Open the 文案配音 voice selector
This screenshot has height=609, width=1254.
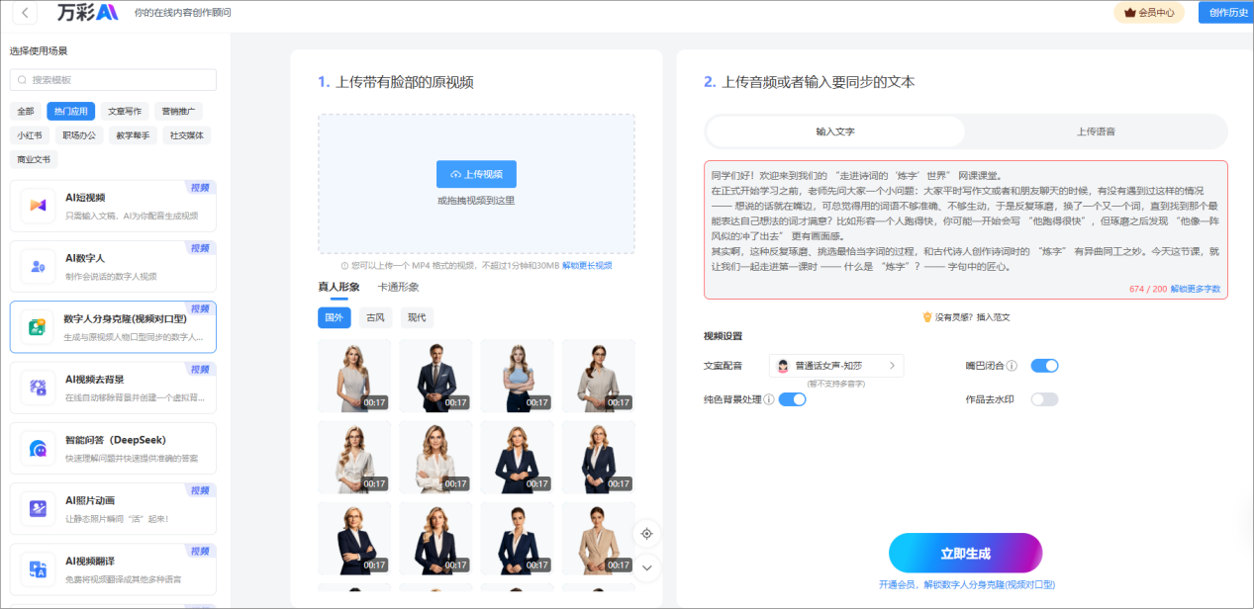tap(836, 366)
